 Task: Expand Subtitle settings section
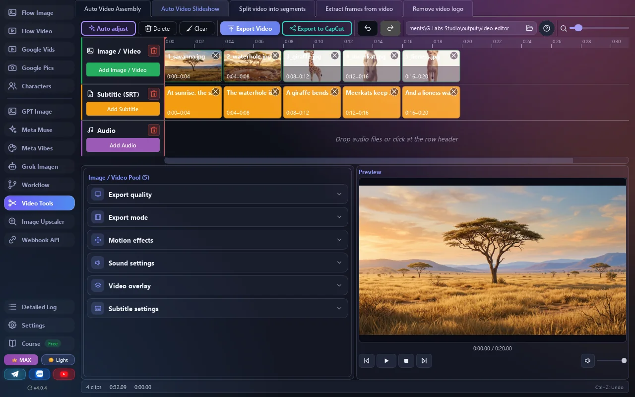coord(217,309)
